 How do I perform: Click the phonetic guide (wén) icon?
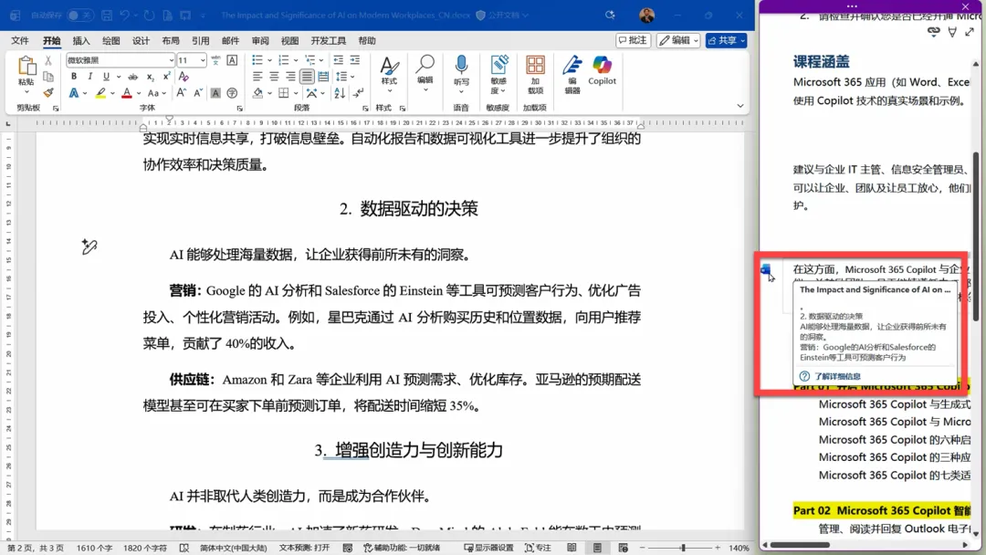tap(215, 60)
